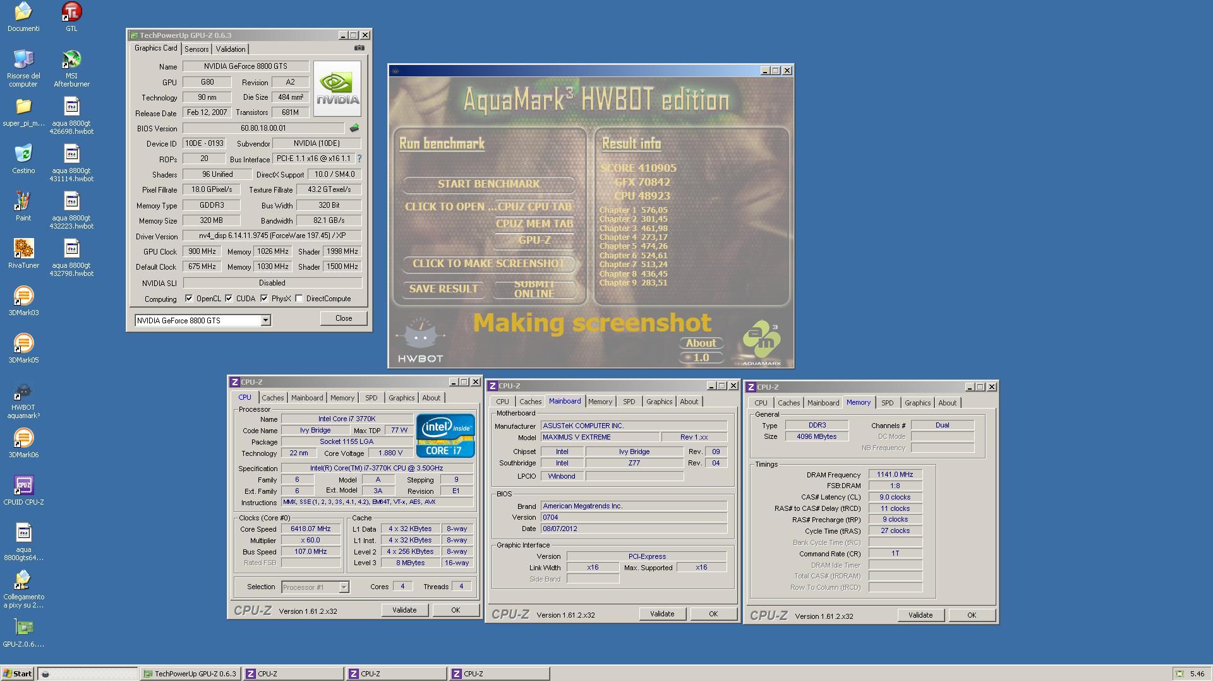Launch MSI Afterburner shortcut

tap(71, 68)
